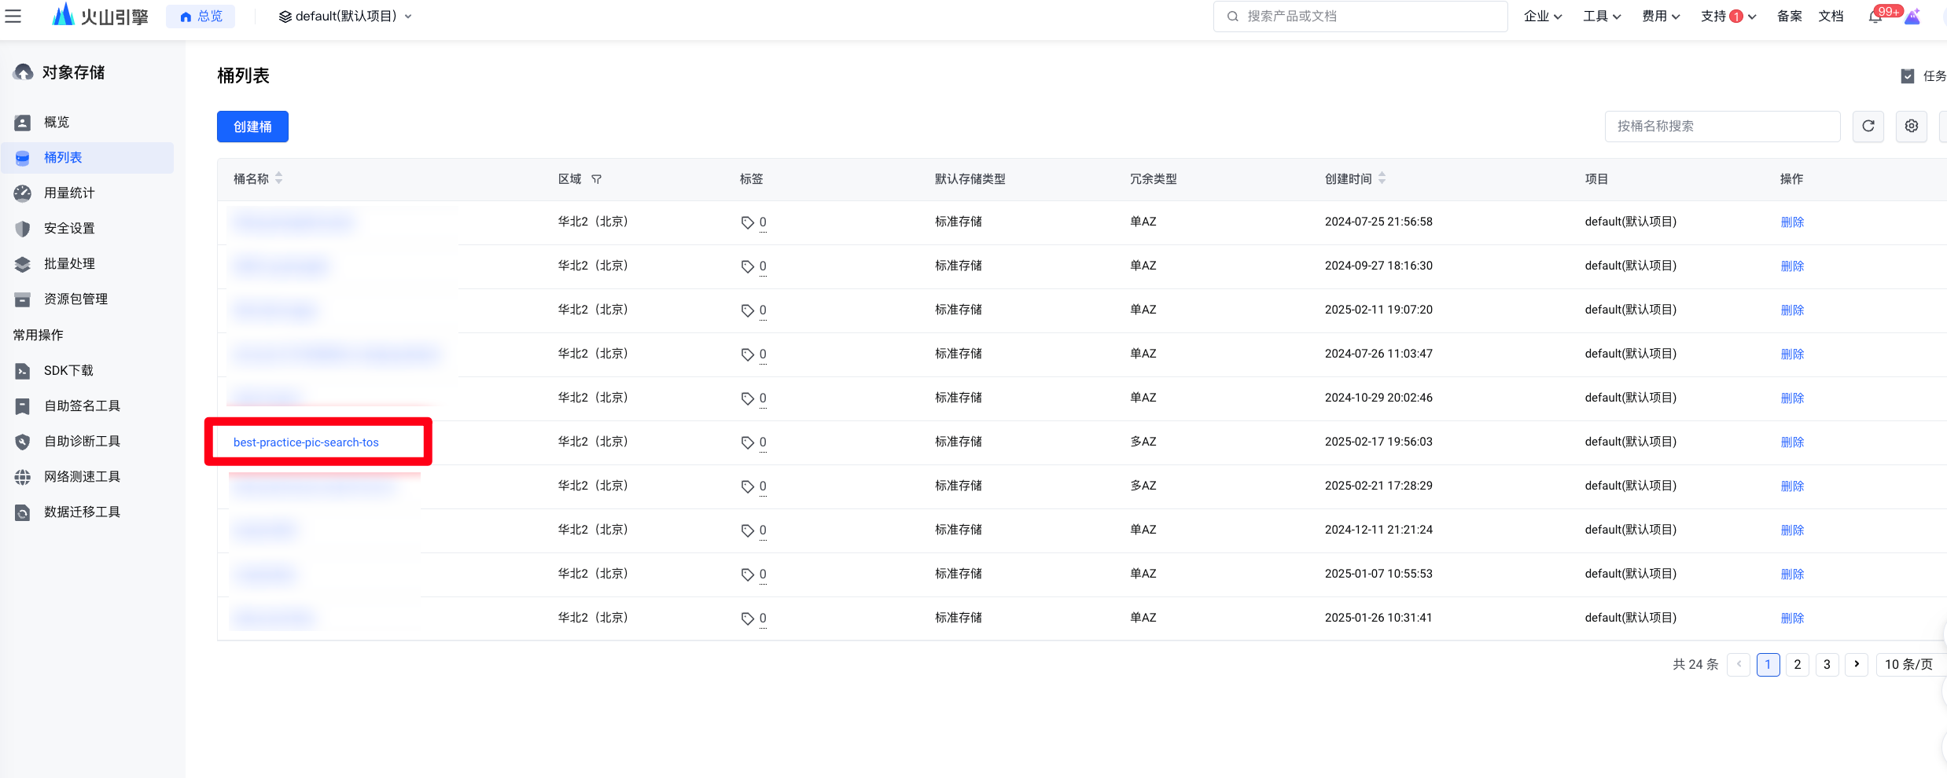Click the notification bell icon
Viewport: 1947px width, 778px height.
tap(1875, 17)
